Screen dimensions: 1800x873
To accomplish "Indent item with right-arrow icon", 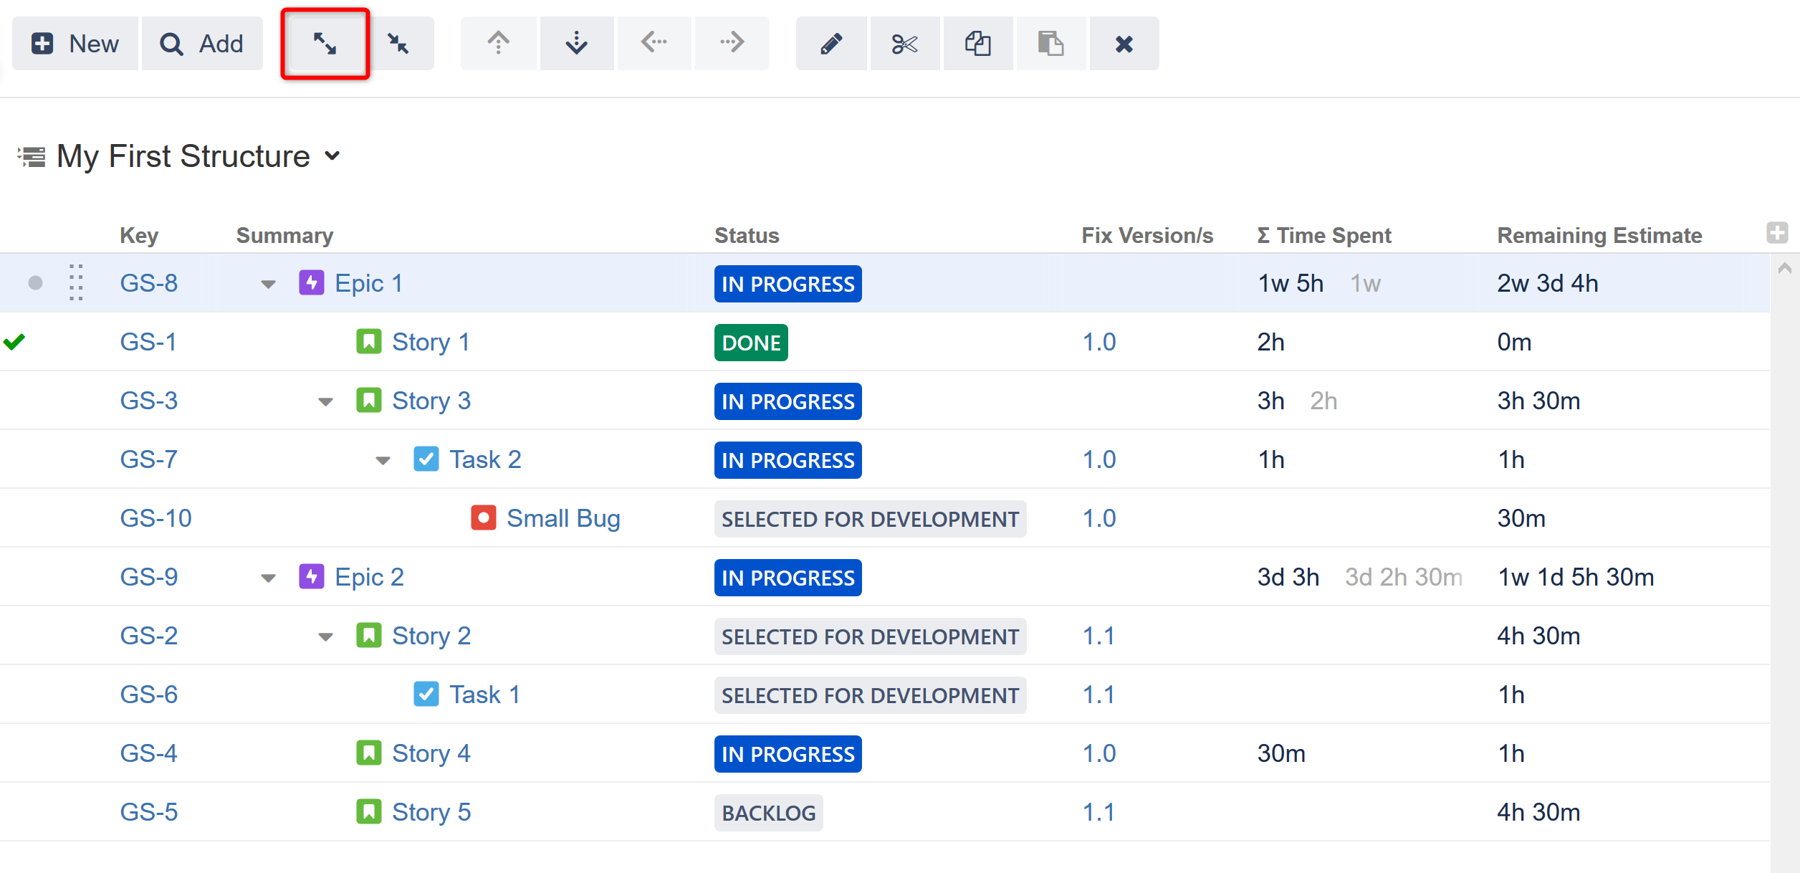I will pyautogui.click(x=732, y=44).
